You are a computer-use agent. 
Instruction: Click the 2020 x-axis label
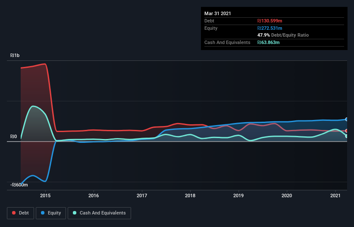tap(287, 195)
